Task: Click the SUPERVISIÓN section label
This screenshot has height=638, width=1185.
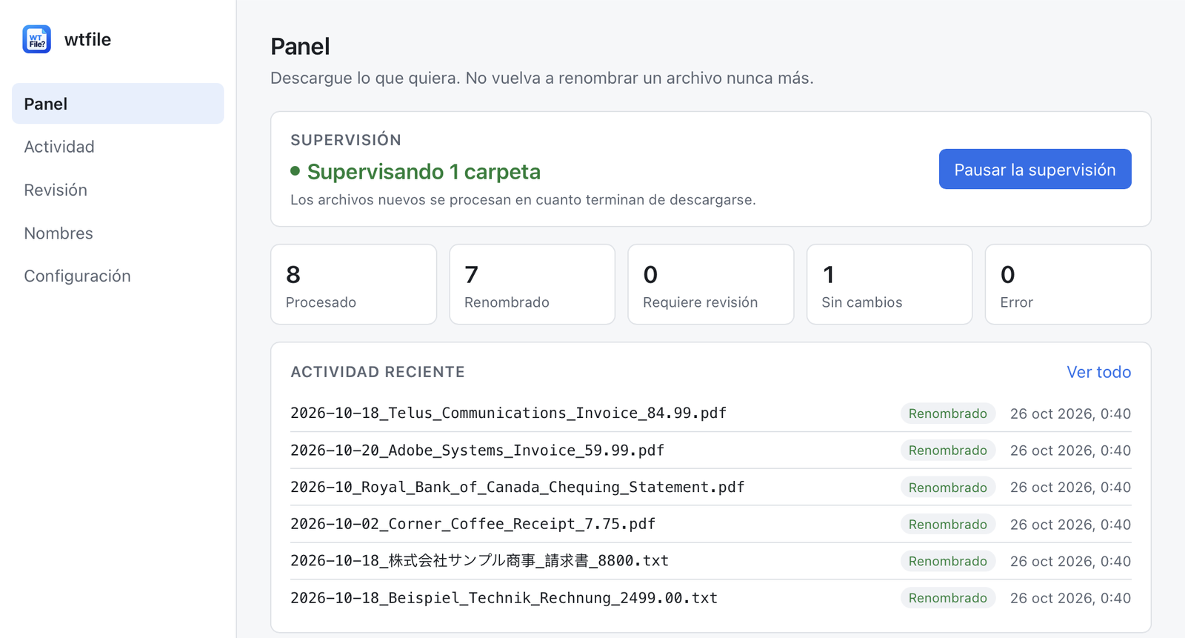Action: point(346,140)
